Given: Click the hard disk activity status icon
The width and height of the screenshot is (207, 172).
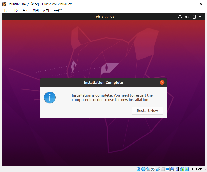Looking at the screenshot, I should tap(138, 169).
